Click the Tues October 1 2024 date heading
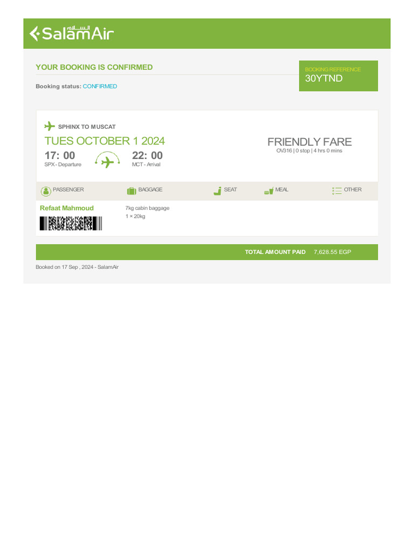Viewport: 414px width, 552px height. 105,141
